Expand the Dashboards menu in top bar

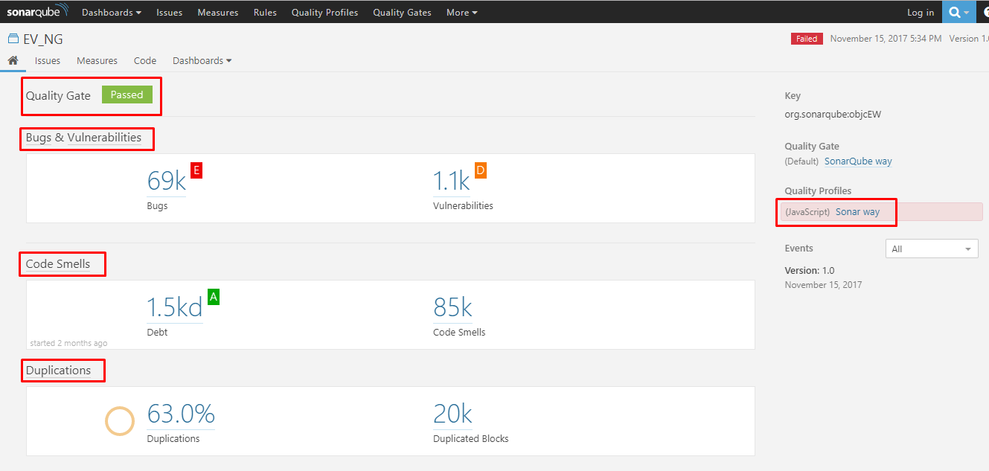pos(112,12)
